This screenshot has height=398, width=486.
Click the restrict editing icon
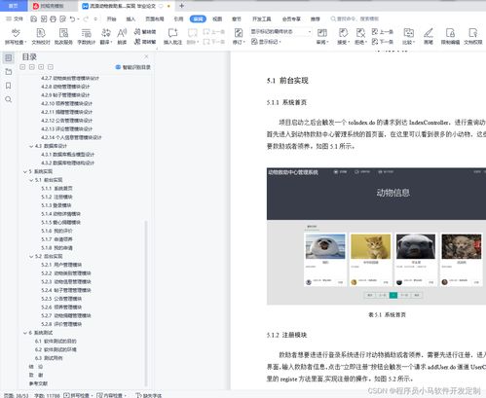tap(450, 36)
